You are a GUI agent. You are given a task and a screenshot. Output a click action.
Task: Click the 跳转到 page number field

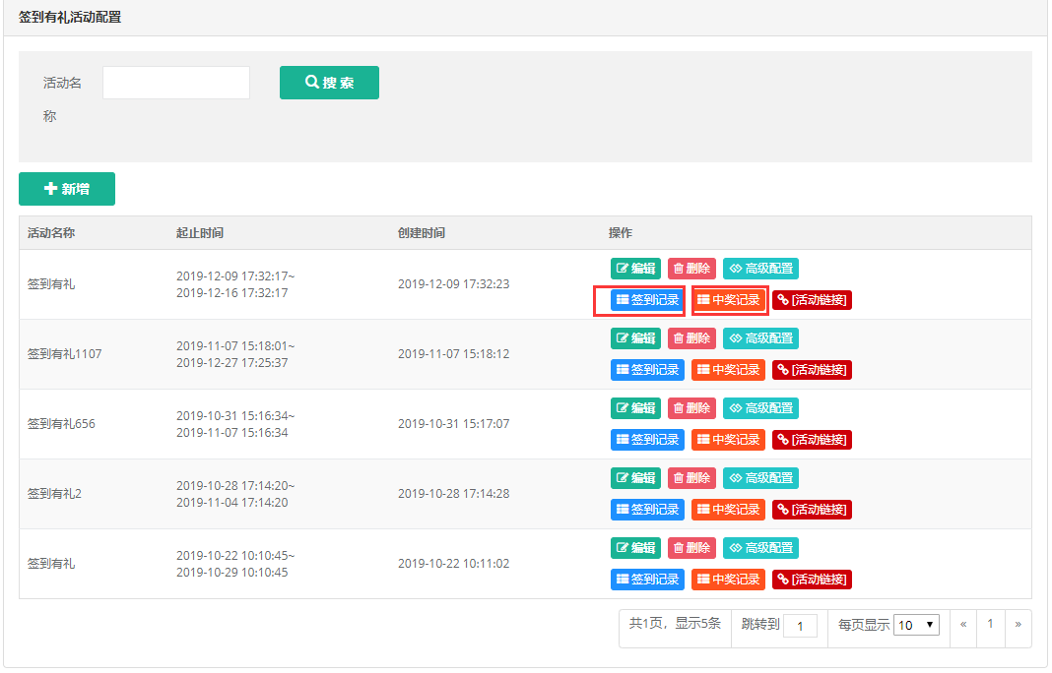pos(800,626)
